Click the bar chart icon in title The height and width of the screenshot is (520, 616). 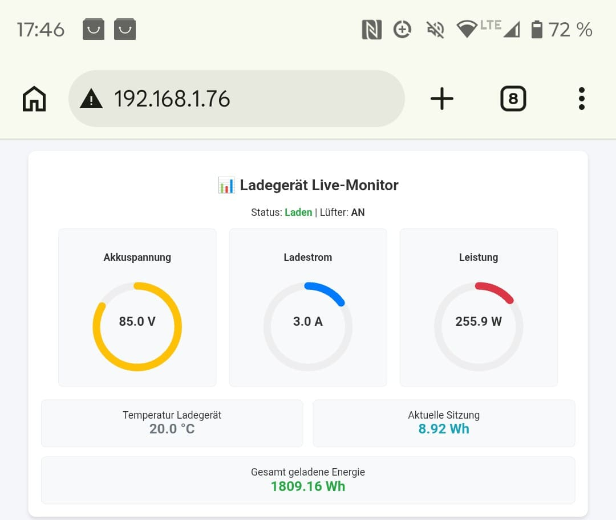[x=226, y=185]
